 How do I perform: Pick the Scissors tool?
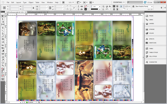click(x=3, y=45)
